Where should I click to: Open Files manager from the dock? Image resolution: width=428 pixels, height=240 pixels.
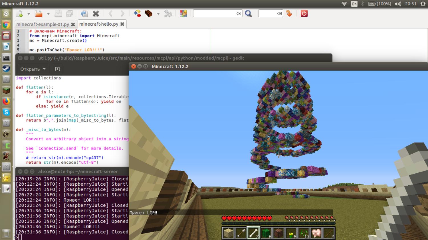click(x=6, y=36)
